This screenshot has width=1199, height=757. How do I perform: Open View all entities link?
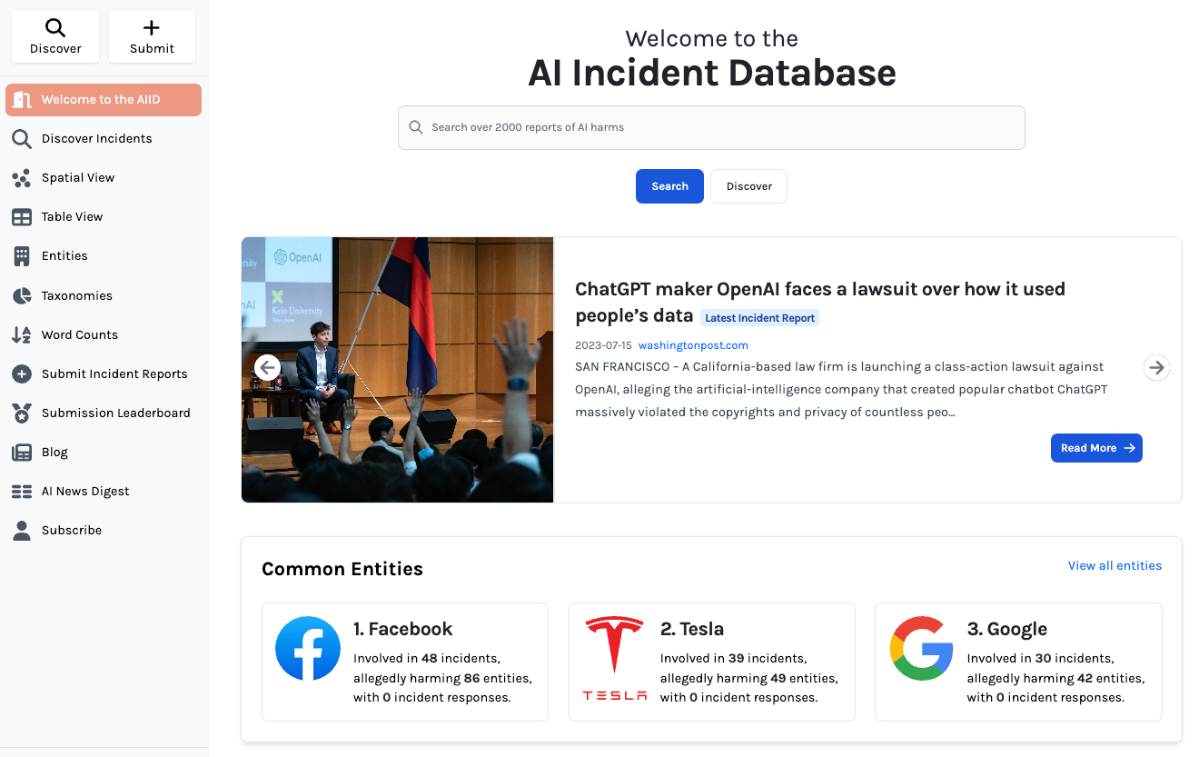(1115, 565)
